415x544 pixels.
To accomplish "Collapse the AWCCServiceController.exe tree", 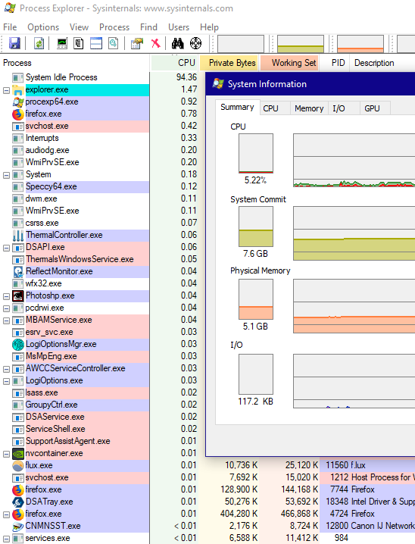I will click(6, 369).
